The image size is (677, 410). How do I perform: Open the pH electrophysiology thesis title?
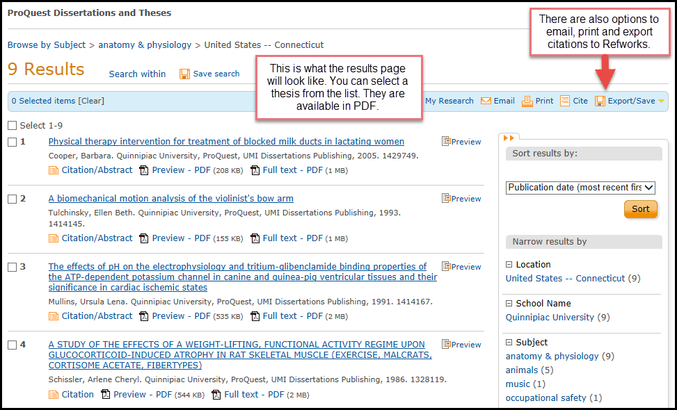243,277
